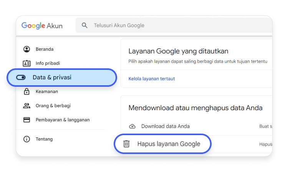The width and height of the screenshot is (288, 172).
Task: Open Tentang page
Action: point(44,139)
